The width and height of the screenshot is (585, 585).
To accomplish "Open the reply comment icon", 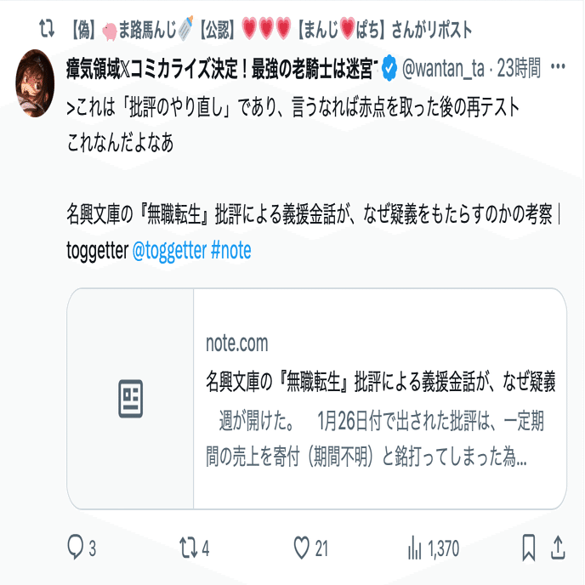I will [x=76, y=548].
